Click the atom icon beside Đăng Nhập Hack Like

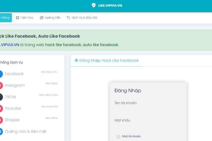point(76,60)
